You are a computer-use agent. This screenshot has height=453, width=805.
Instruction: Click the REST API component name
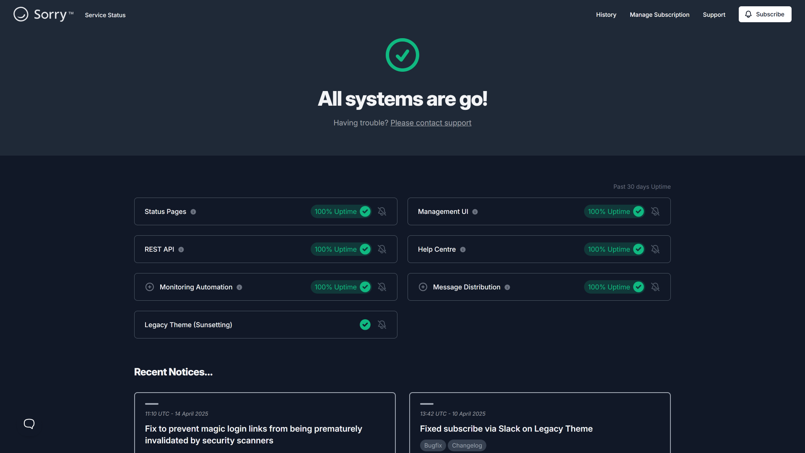point(159,250)
